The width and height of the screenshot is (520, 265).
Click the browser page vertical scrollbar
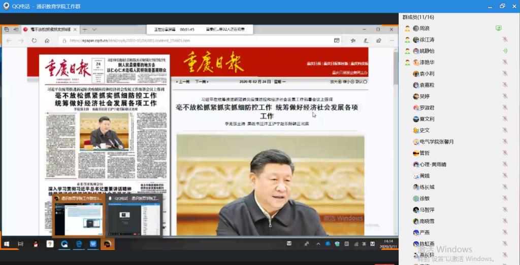pos(395,141)
